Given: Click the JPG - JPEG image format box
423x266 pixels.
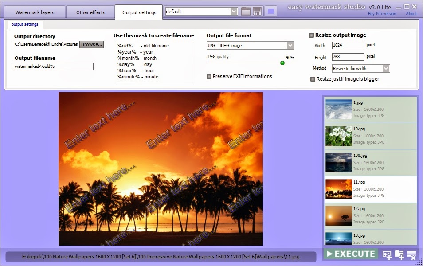Looking at the screenshot, I should click(246, 45).
